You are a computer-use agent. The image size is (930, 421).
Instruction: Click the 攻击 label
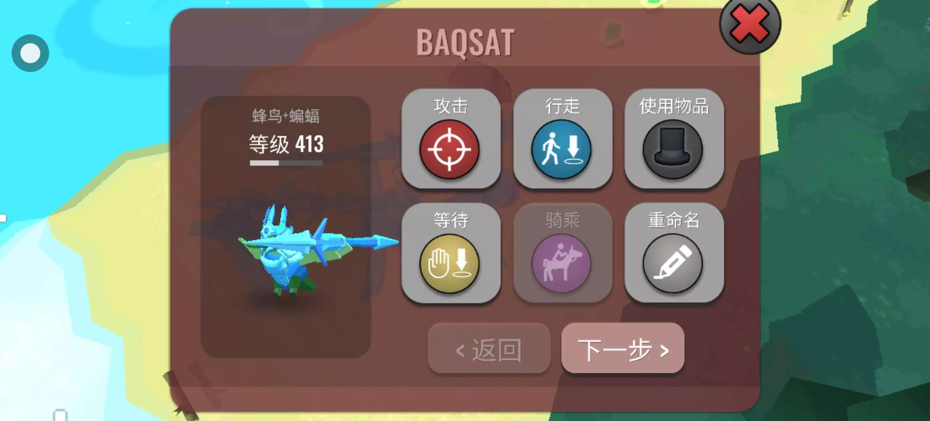tap(451, 106)
